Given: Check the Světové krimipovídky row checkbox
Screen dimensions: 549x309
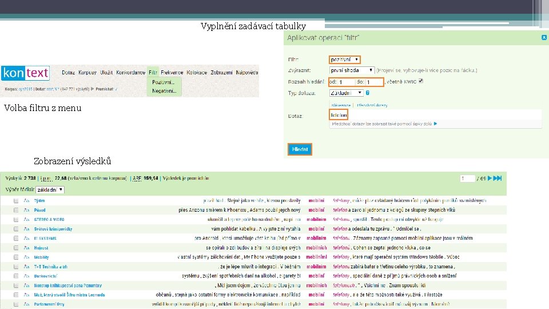Looking at the screenshot, I should (x=16, y=229).
